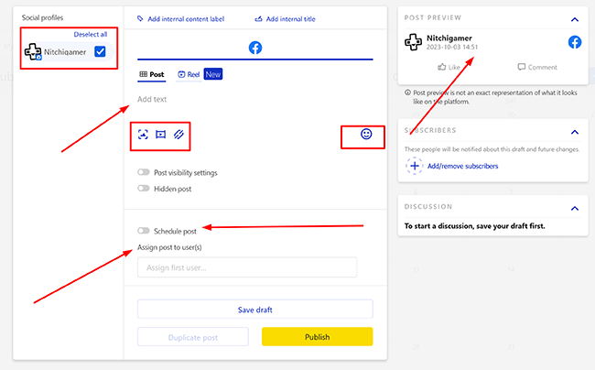Click the attach link icon
Viewport: 595px width, 370px height.
tap(179, 134)
